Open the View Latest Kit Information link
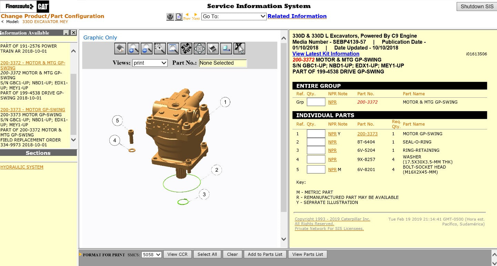 coord(326,54)
